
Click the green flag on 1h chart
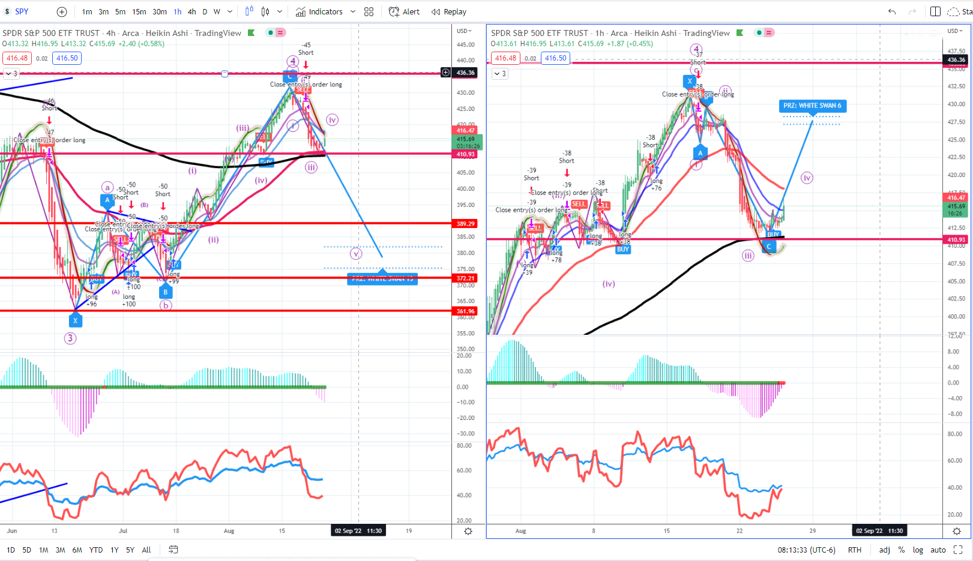pyautogui.click(x=740, y=33)
